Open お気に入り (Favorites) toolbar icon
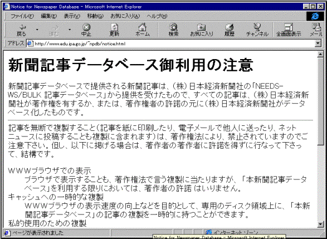Screen dimensions: 327x239 (202, 30)
